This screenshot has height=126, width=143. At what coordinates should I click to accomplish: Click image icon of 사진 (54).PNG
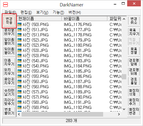click(19, 66)
